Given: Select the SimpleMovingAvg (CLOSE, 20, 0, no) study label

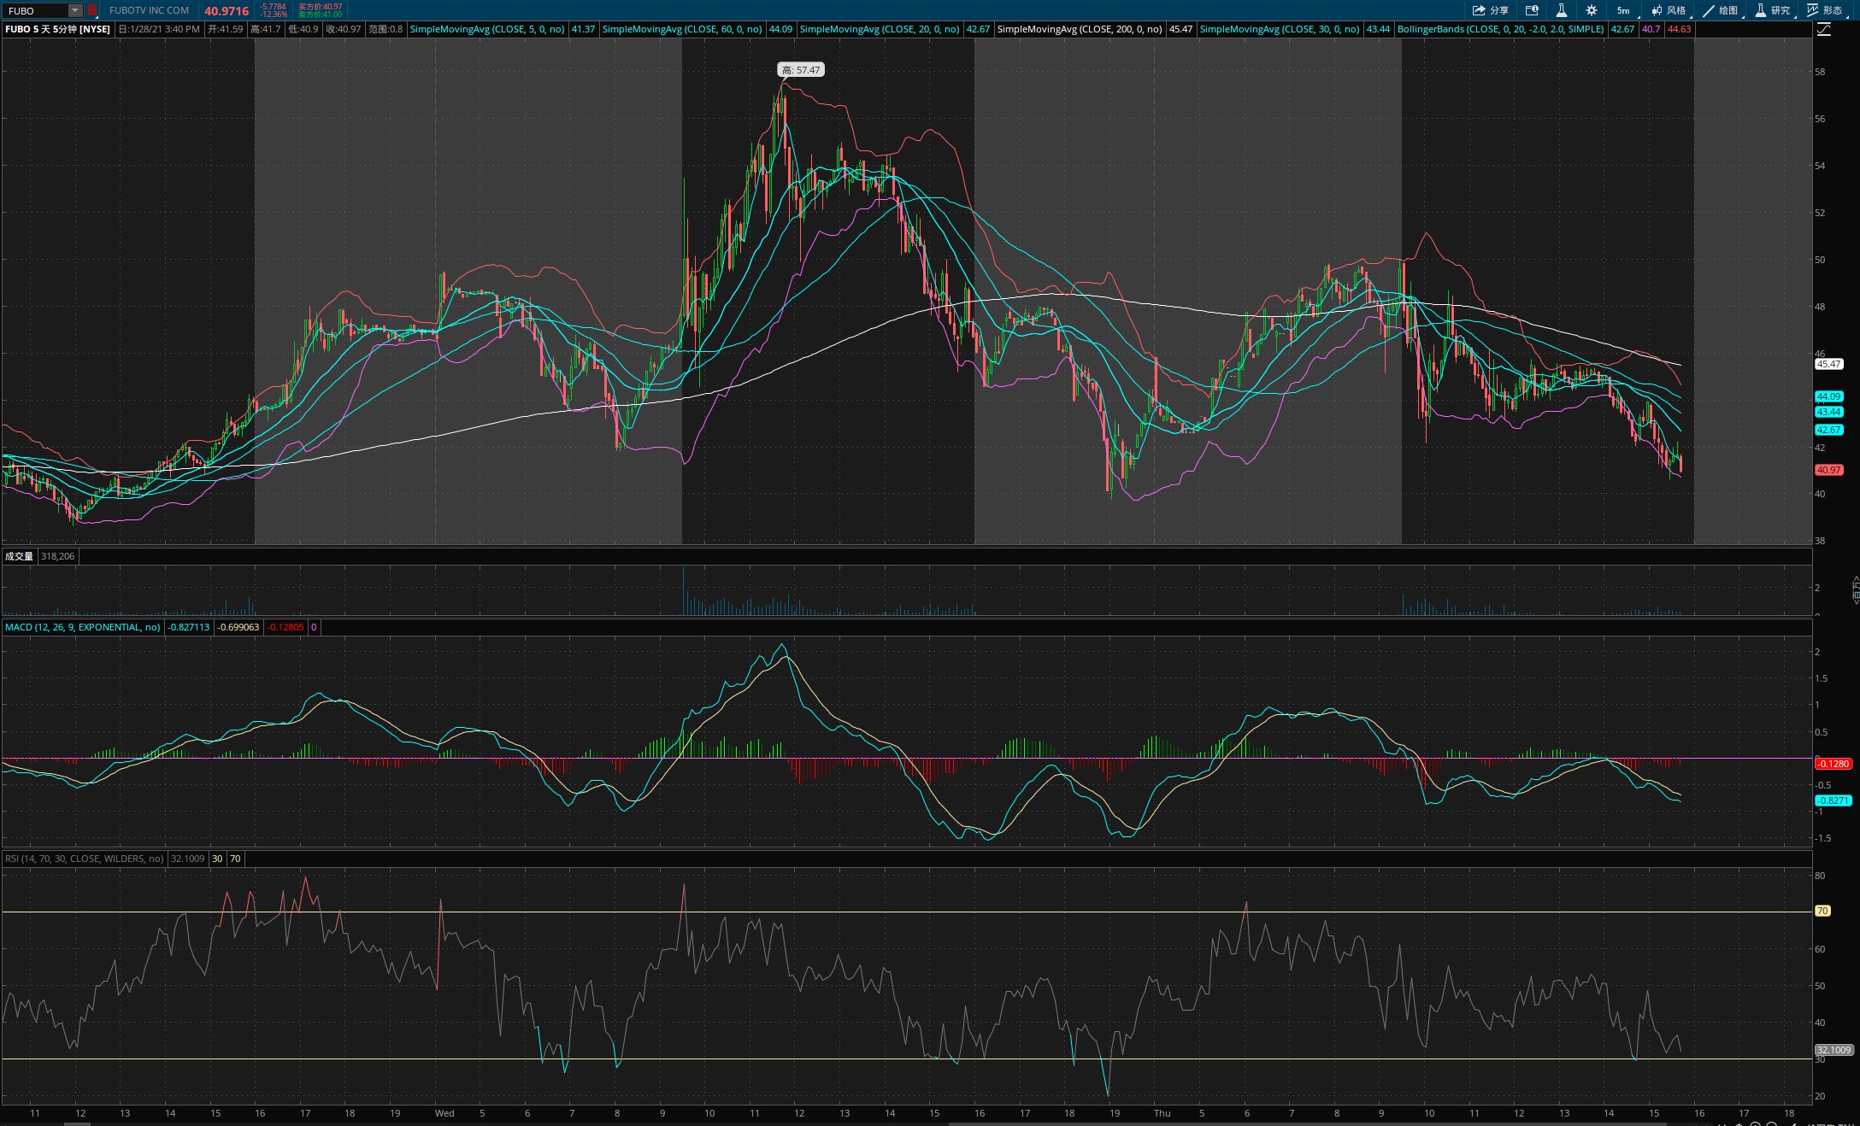Looking at the screenshot, I should [880, 29].
